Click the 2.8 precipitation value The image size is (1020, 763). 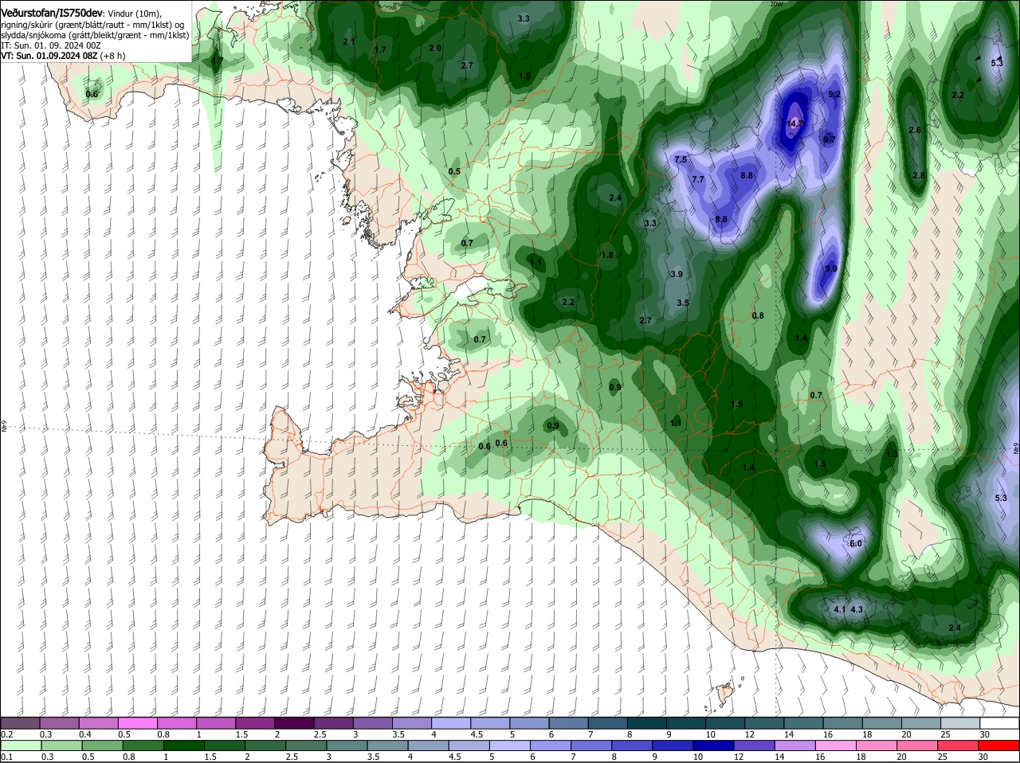[x=919, y=175]
